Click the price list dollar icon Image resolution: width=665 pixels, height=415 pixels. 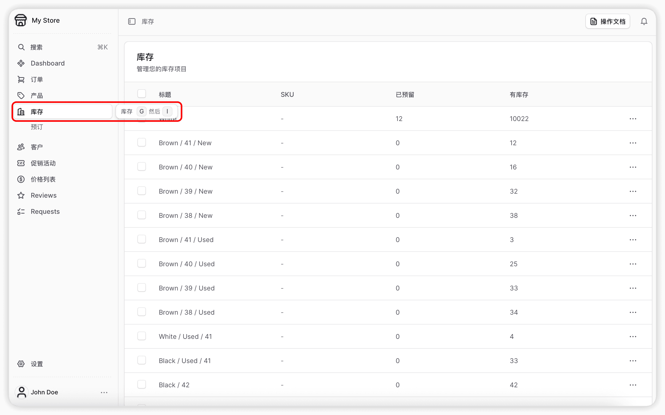click(x=21, y=179)
